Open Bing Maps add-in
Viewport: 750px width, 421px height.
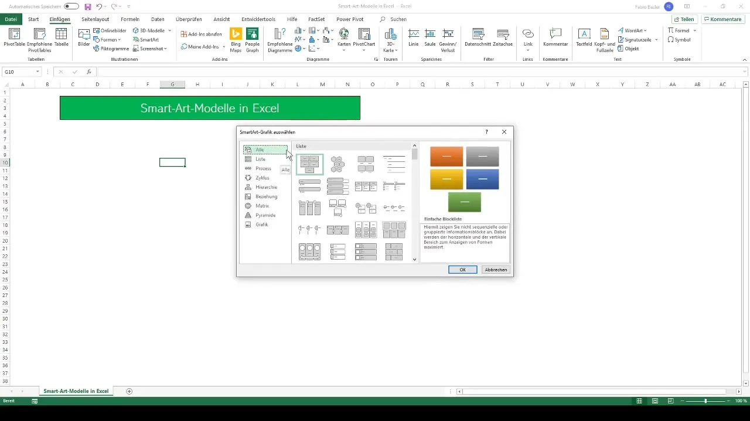click(236, 40)
